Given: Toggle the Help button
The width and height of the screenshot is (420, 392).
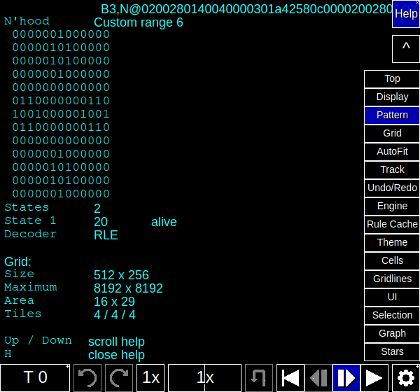Looking at the screenshot, I should pyautogui.click(x=406, y=14).
